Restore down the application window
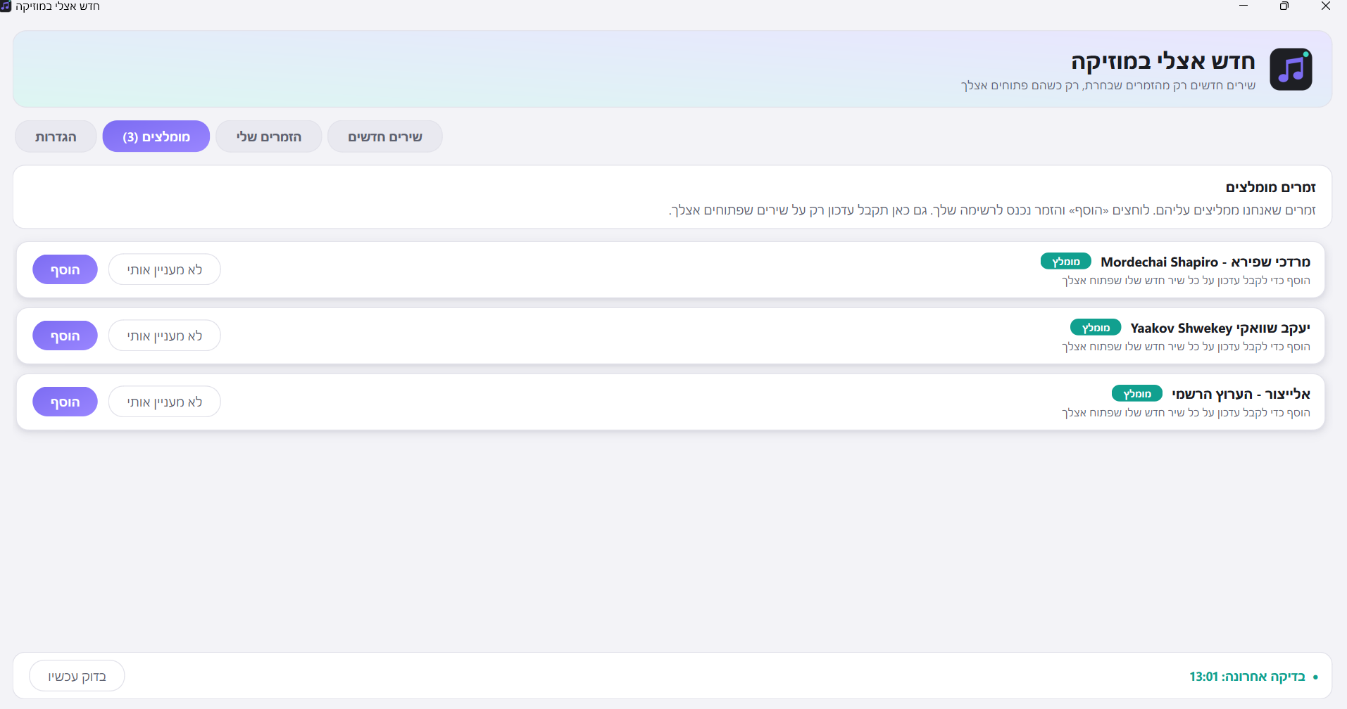This screenshot has width=1347, height=709. 1284,6
